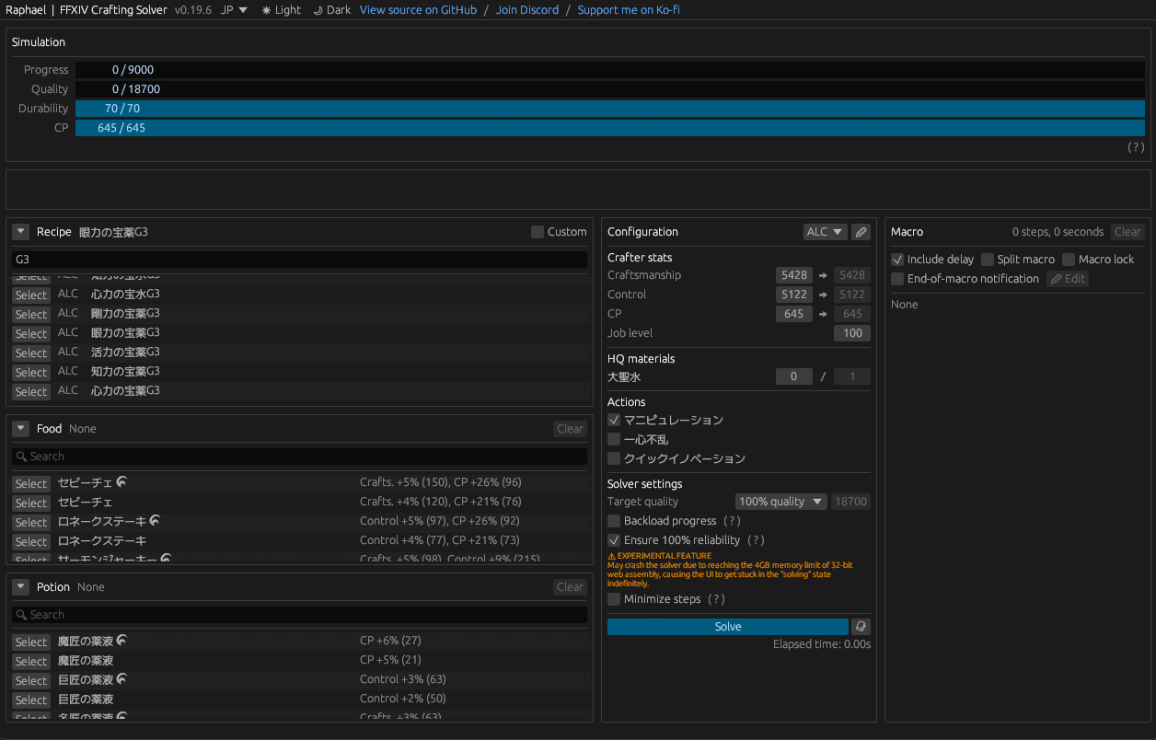
Task: Collapse the Recipe section
Action: [21, 232]
